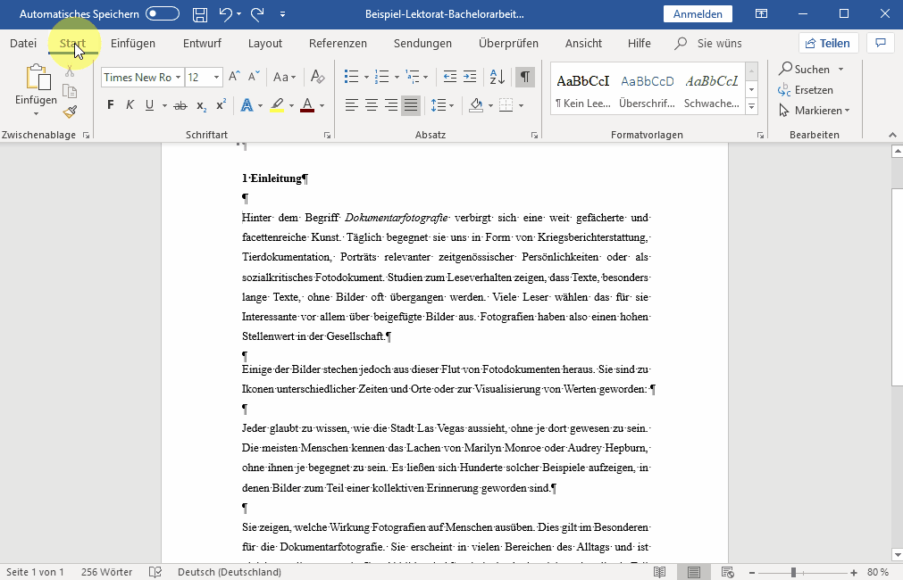The image size is (903, 580).
Task: Click Suchen in the Bearbeiten group
Action: 811,69
